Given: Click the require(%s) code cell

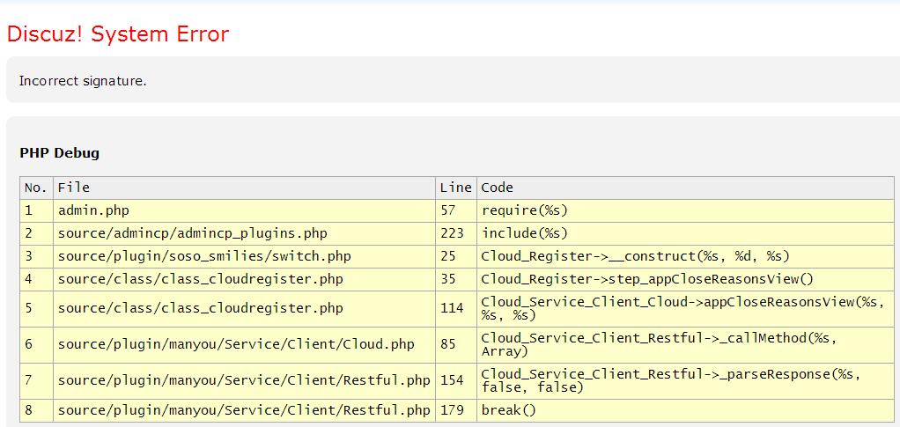Looking at the screenshot, I should coord(524,210).
